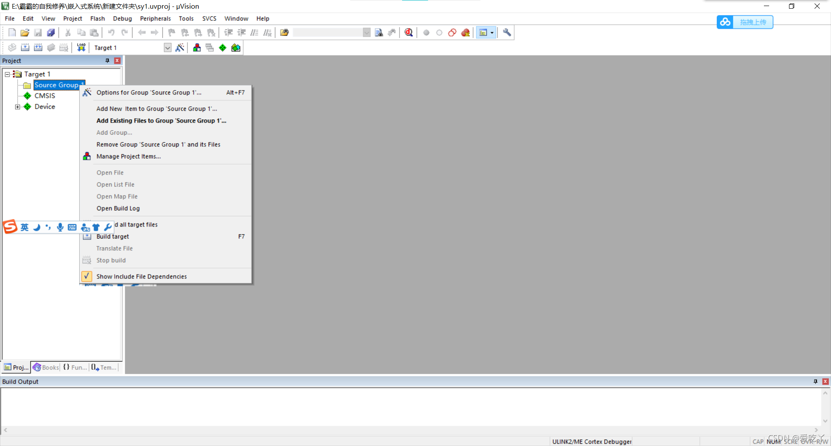
Task: Click Kill all breakpoints icon
Action: click(x=465, y=32)
